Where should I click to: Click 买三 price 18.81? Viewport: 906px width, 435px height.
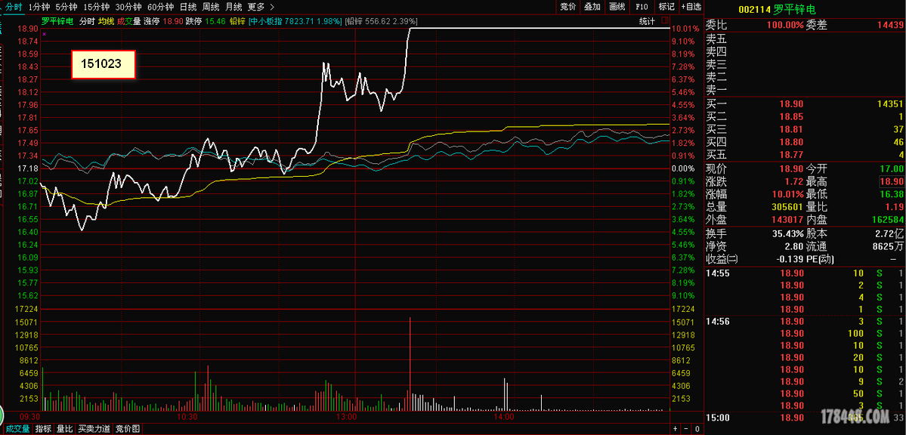pos(791,129)
